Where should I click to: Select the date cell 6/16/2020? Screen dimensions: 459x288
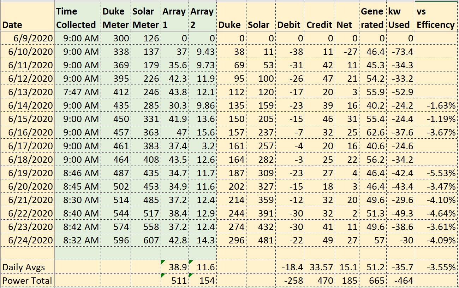click(x=28, y=132)
